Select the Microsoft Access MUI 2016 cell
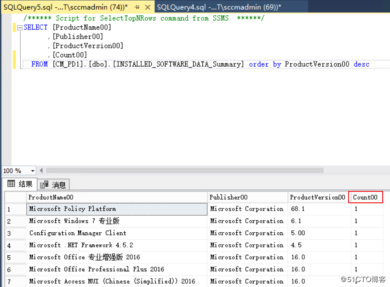This screenshot has height=287, width=390. pos(117,281)
